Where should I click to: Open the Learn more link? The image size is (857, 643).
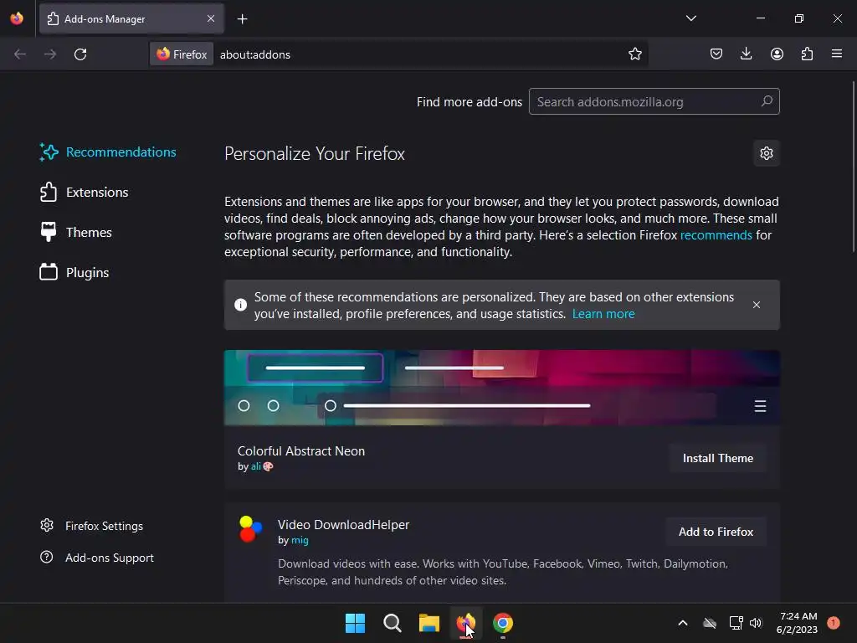click(603, 314)
